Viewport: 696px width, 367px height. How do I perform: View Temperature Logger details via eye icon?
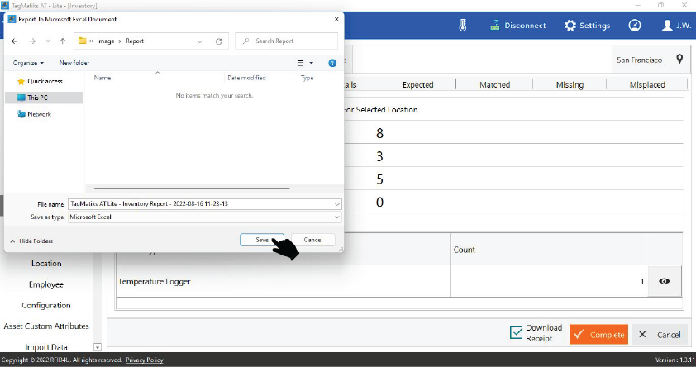pyautogui.click(x=664, y=281)
